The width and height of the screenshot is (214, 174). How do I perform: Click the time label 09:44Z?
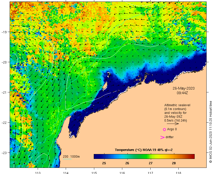coord(182,93)
